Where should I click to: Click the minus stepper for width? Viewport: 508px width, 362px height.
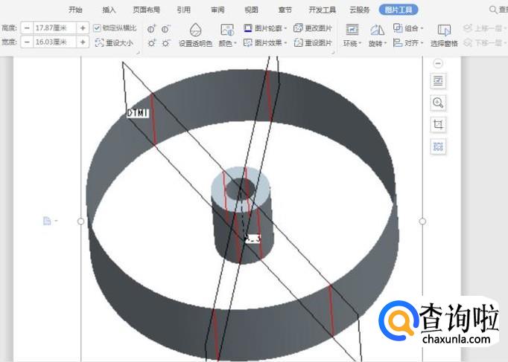pos(27,42)
